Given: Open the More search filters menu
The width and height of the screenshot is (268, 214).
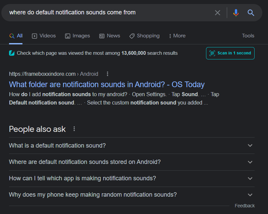Looking at the screenshot, I should point(177,36).
